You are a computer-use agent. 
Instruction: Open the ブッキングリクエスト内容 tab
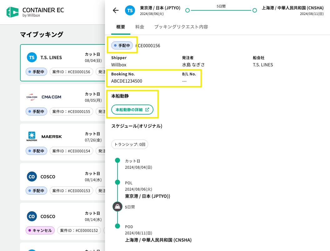click(x=181, y=27)
